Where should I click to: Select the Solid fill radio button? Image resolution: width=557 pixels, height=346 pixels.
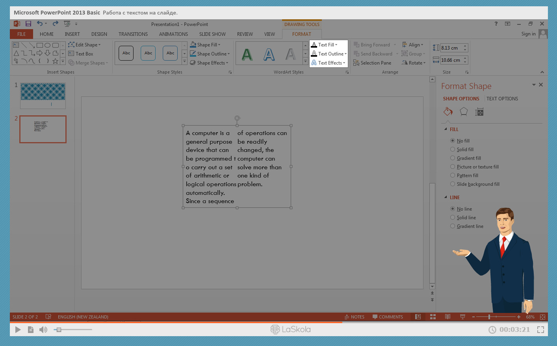453,150
